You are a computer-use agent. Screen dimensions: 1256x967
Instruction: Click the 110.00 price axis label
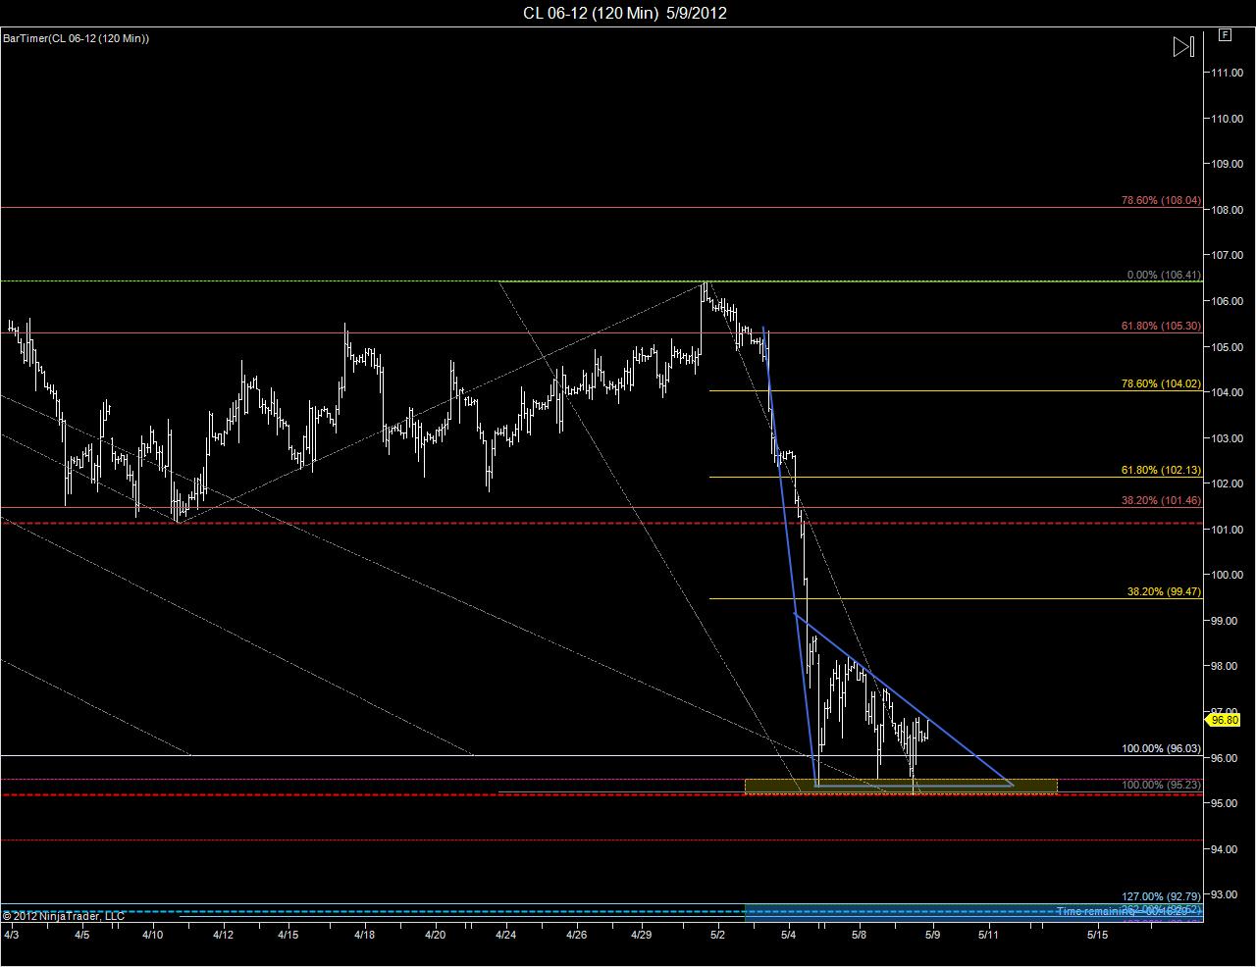click(1227, 119)
